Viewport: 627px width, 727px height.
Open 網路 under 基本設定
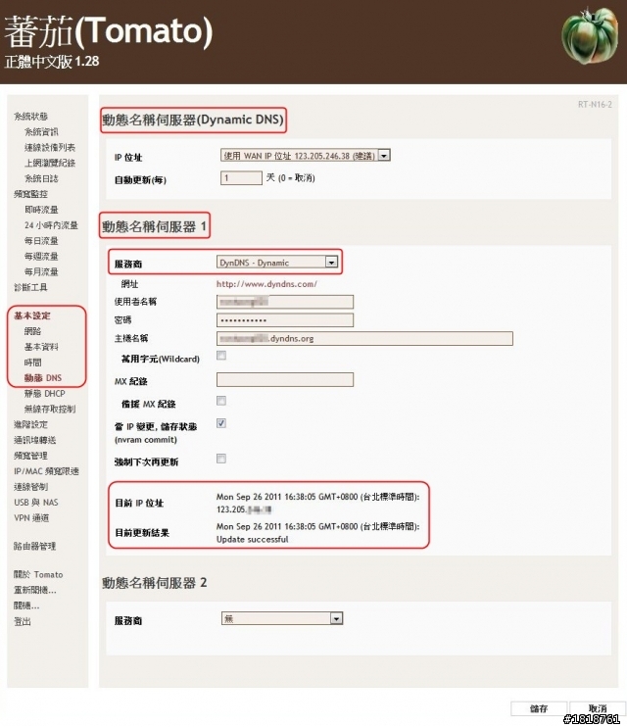click(33, 331)
